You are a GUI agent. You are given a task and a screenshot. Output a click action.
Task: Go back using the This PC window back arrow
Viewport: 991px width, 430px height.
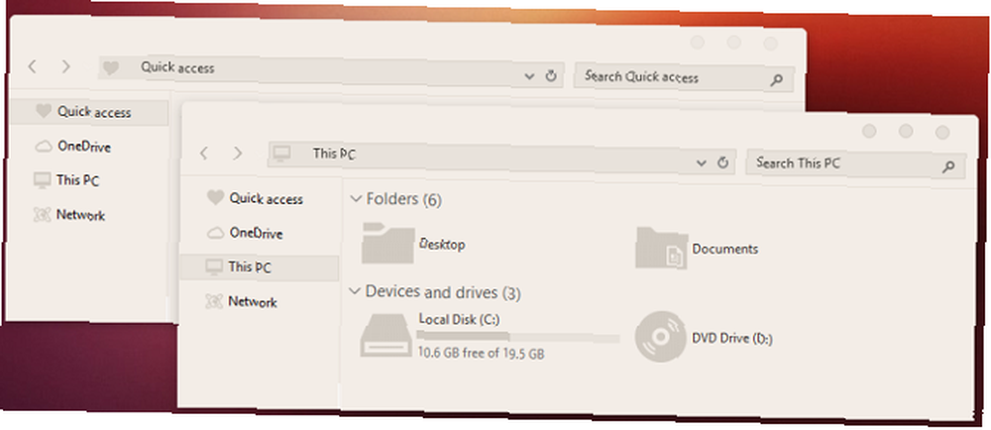[x=203, y=153]
